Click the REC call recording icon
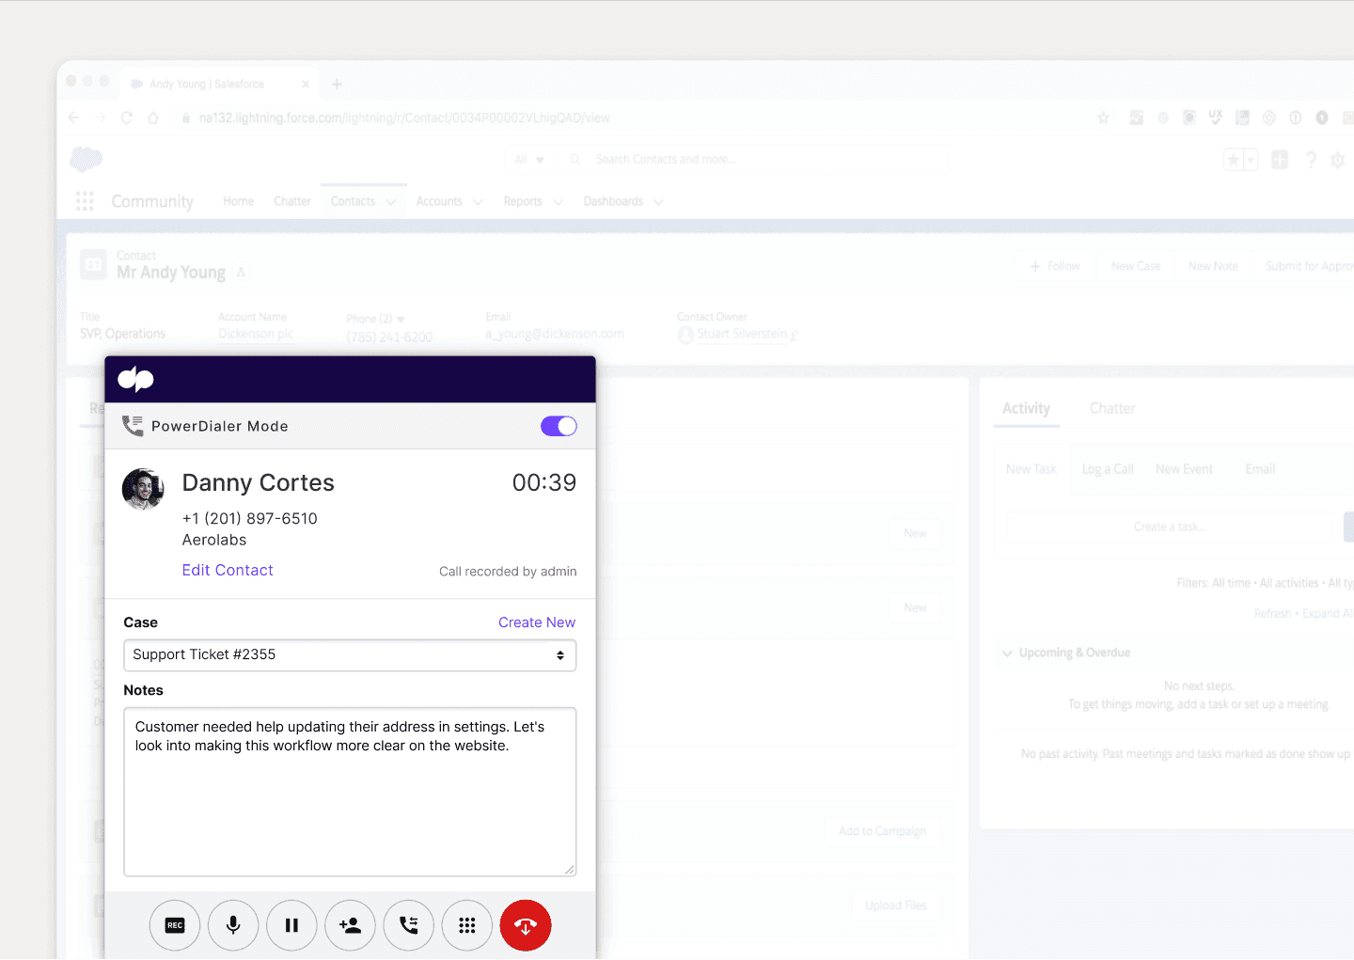This screenshot has height=960, width=1354. pyautogui.click(x=175, y=925)
